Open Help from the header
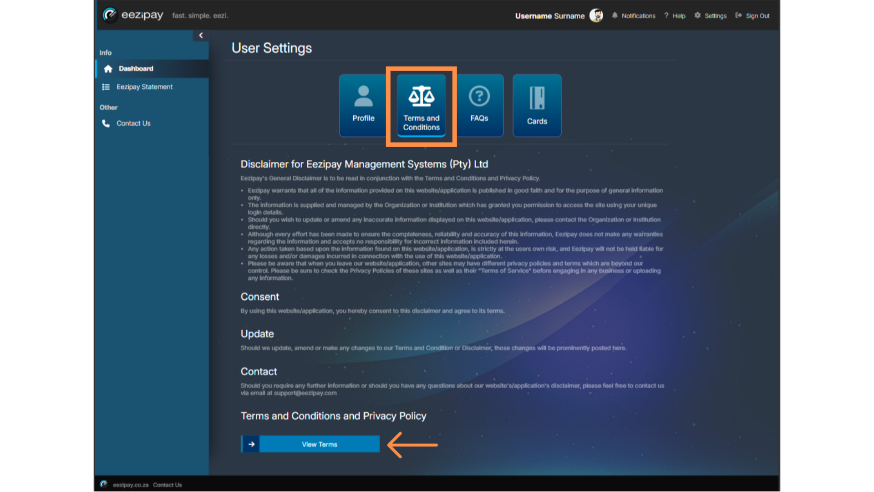This screenshot has height=492, width=874. (675, 16)
